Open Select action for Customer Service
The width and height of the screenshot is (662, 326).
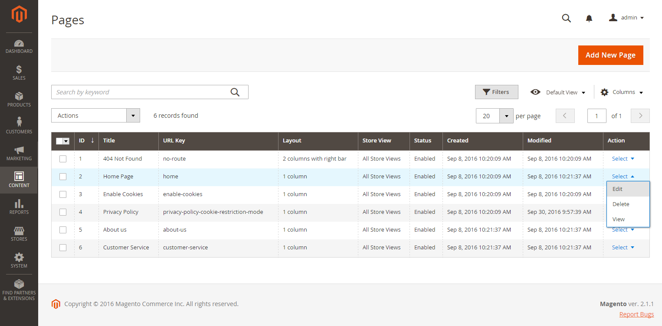623,248
